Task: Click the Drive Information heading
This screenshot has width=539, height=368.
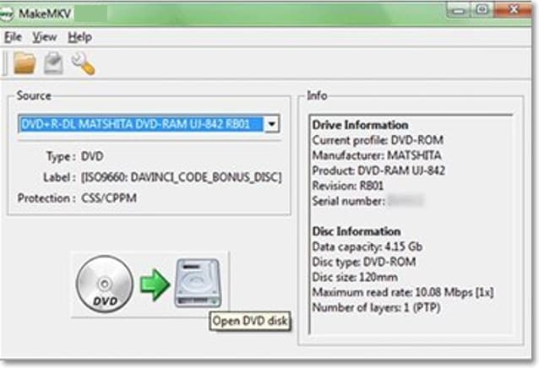Action: click(x=360, y=125)
